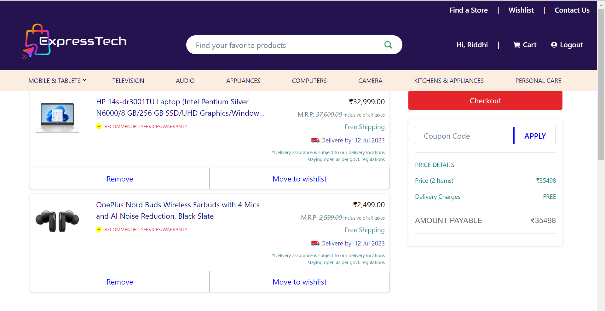Click the user icon next to Logout
The width and height of the screenshot is (605, 311).
click(x=554, y=45)
